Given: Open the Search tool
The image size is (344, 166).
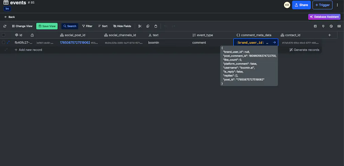Looking at the screenshot, I should pos(70,26).
